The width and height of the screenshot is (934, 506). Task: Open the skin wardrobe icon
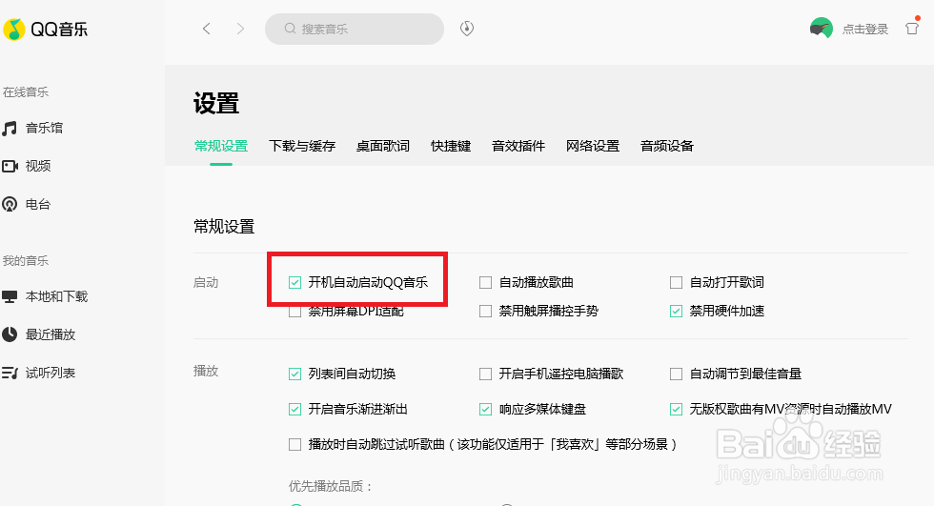coord(912,29)
